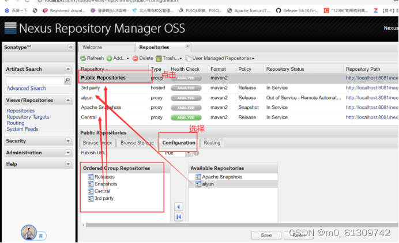Click ANALYZE button for 3rd party

(x=186, y=88)
